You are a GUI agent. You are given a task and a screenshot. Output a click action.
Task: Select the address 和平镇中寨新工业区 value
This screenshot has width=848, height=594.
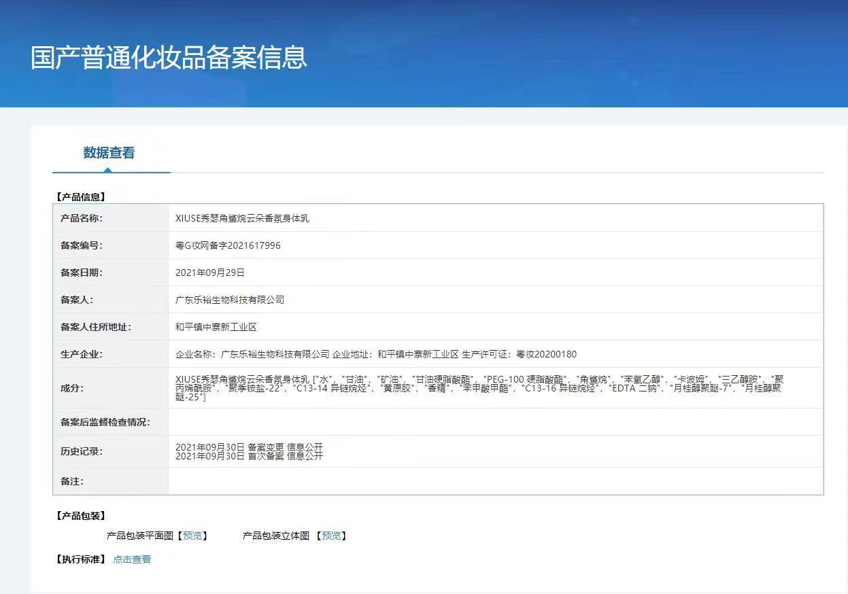point(216,327)
